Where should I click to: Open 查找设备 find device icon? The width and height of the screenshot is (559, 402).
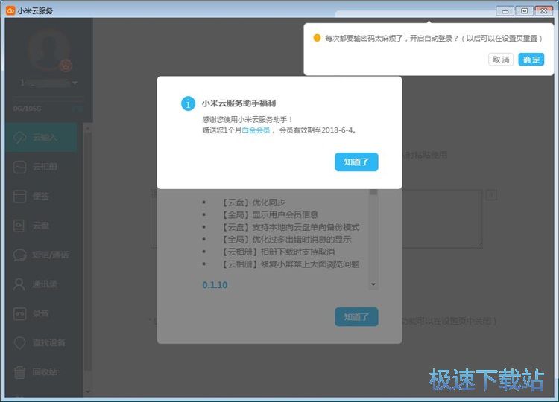pyautogui.click(x=20, y=342)
